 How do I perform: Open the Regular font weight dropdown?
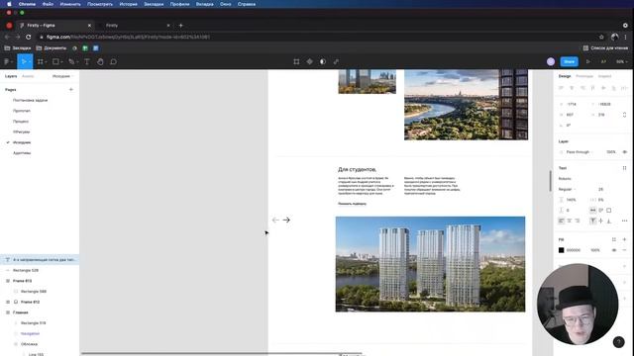click(x=567, y=189)
